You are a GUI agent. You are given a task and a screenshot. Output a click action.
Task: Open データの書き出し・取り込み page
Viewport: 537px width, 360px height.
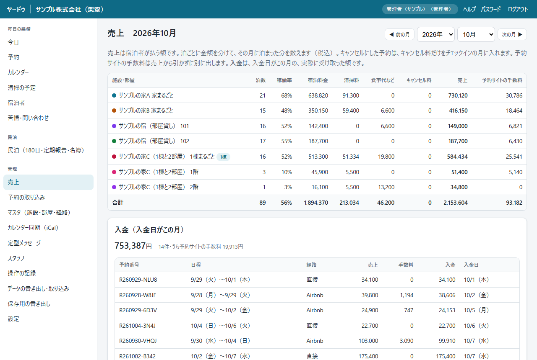[48, 288]
